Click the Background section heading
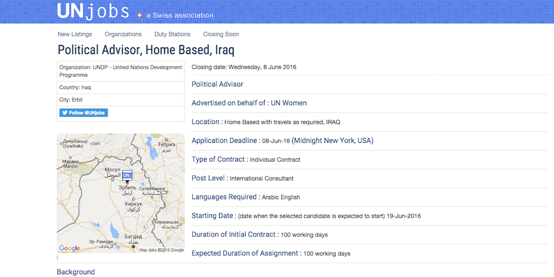The width and height of the screenshot is (554, 277). (76, 272)
